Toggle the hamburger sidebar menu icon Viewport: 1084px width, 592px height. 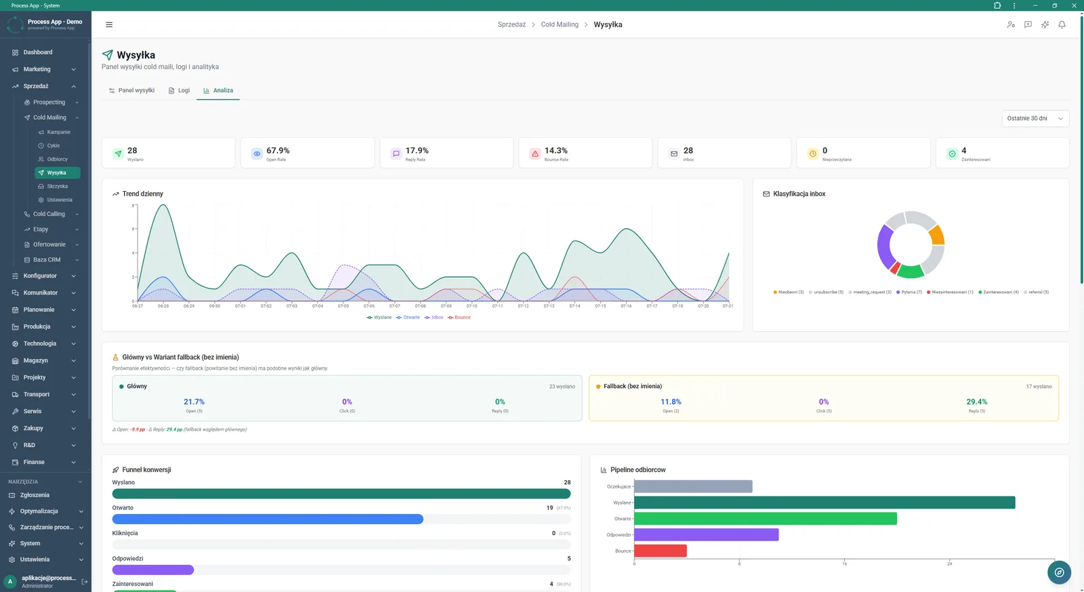[109, 24]
